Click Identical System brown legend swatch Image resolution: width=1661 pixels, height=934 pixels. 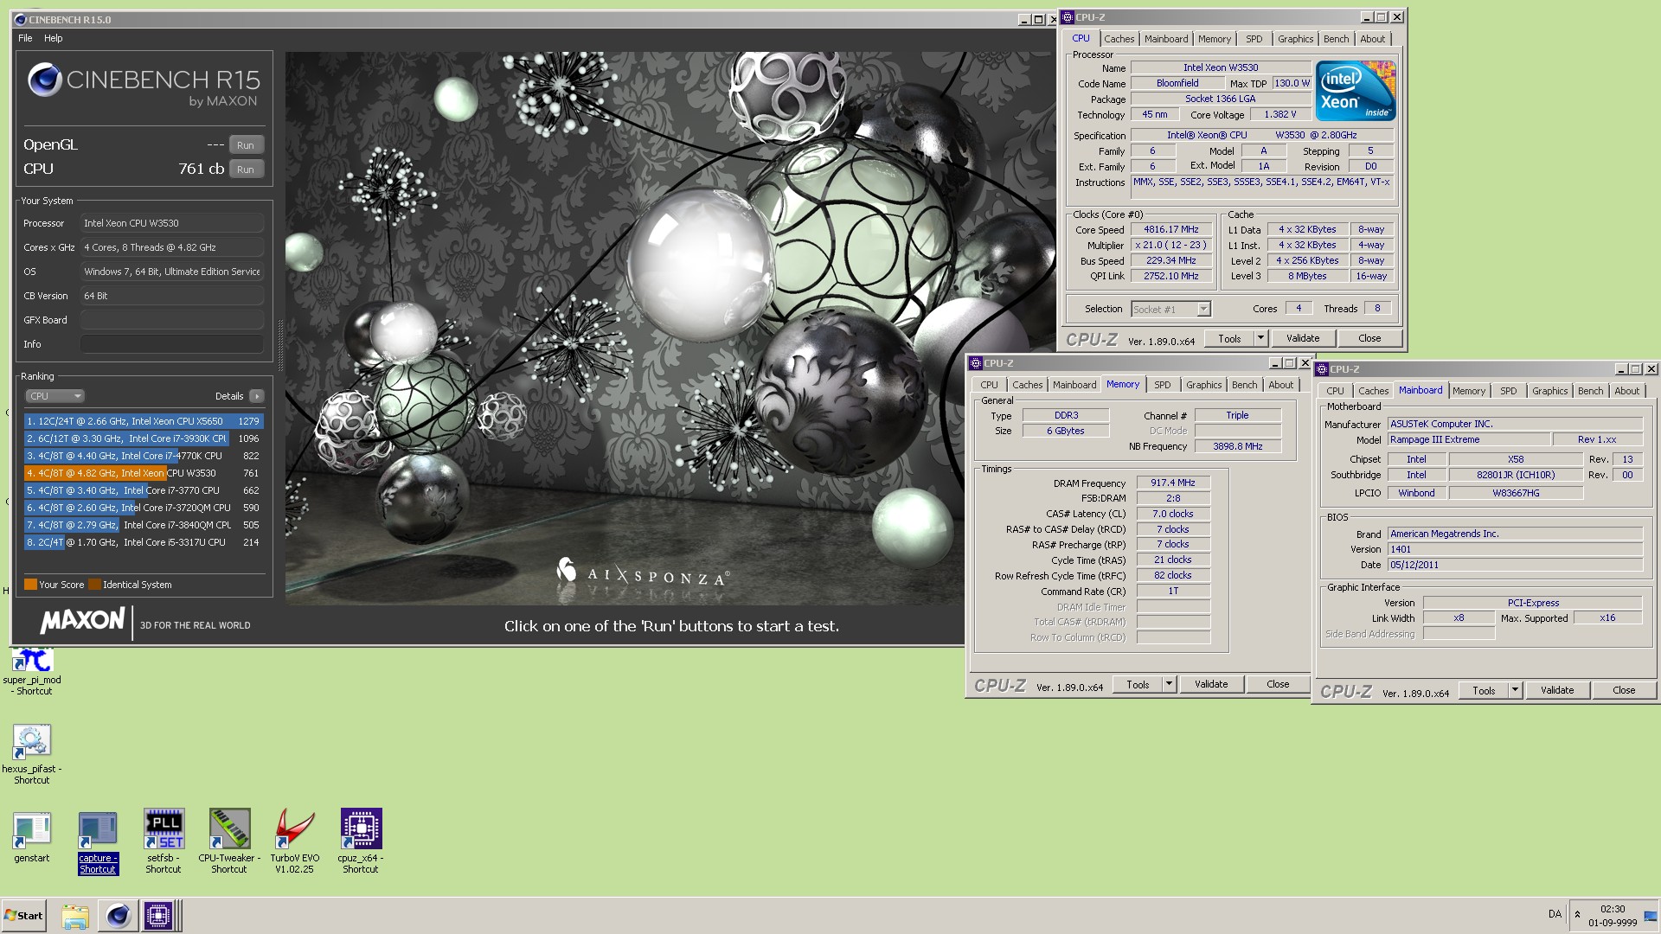click(94, 585)
